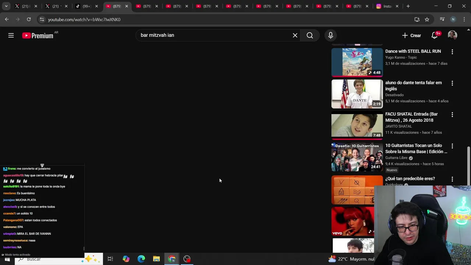The height and width of the screenshot is (265, 471).
Task: Open Chrome three-dot menu
Action: (x=464, y=20)
